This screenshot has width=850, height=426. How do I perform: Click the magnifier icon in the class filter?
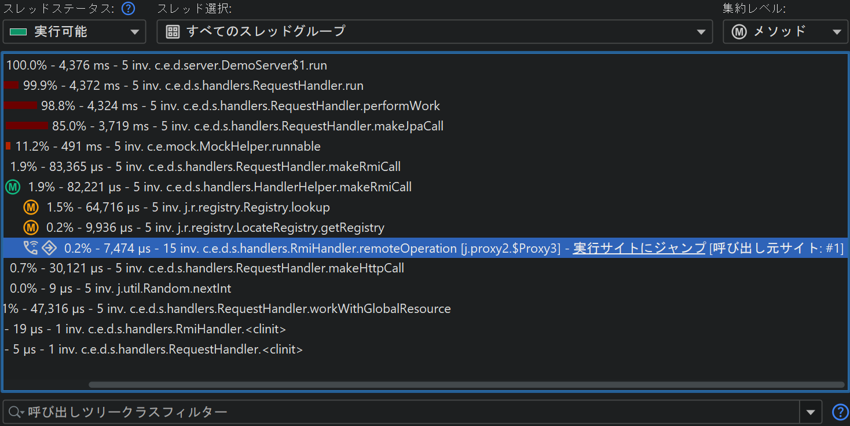(16, 412)
